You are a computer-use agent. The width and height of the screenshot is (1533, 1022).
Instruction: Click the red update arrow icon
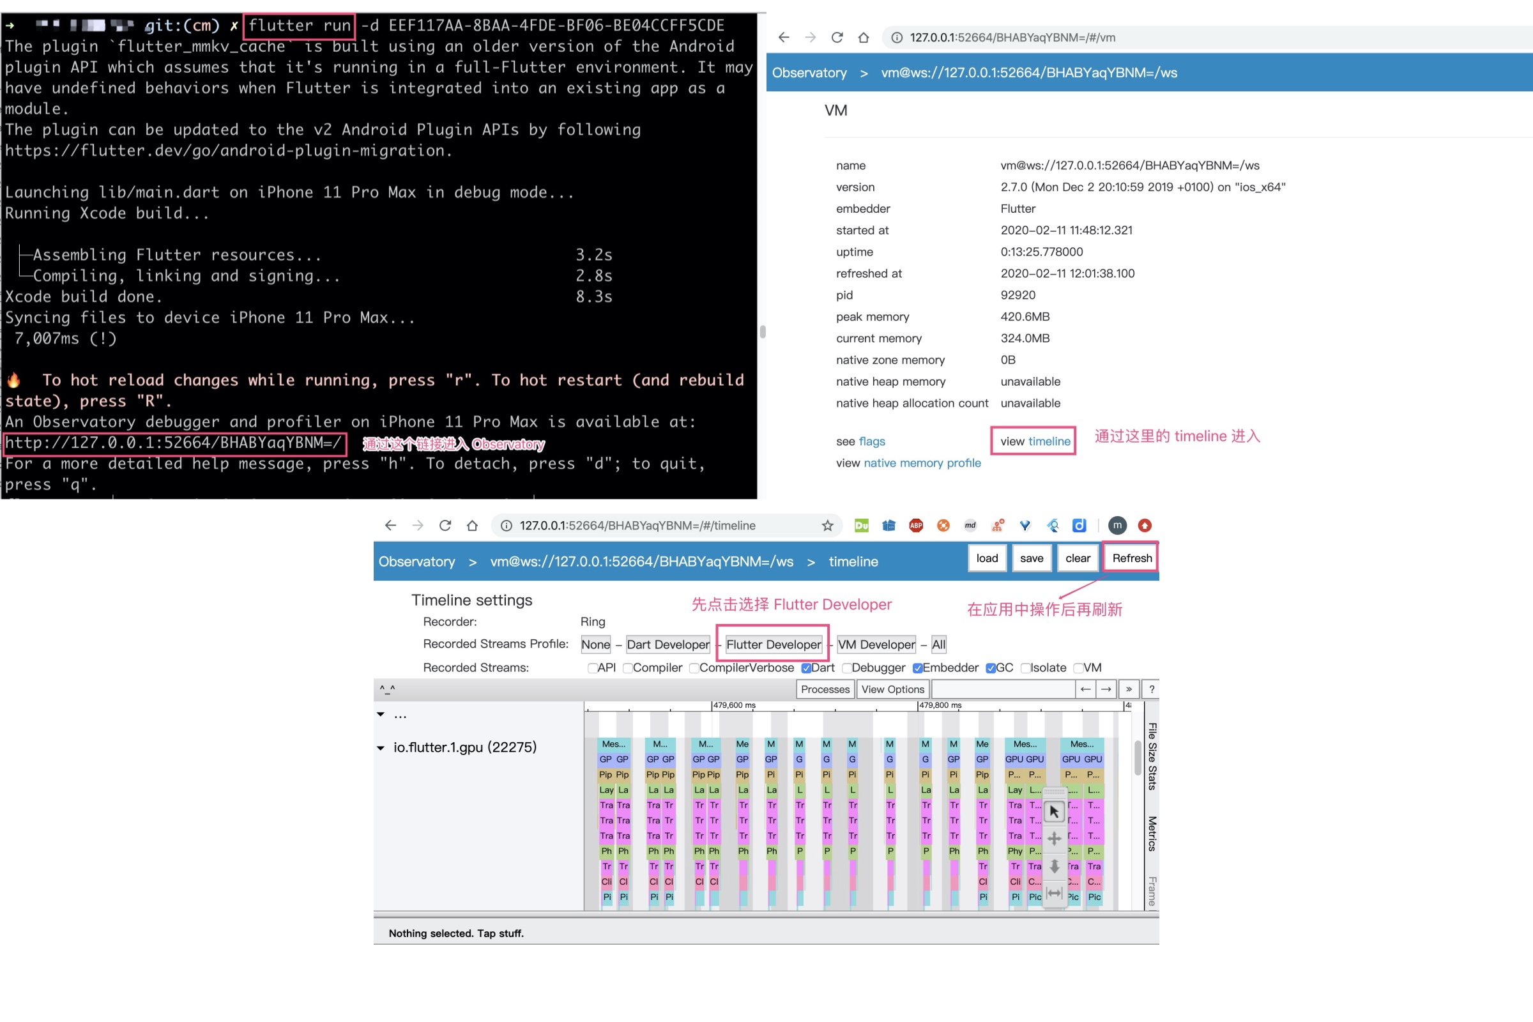tap(1145, 525)
